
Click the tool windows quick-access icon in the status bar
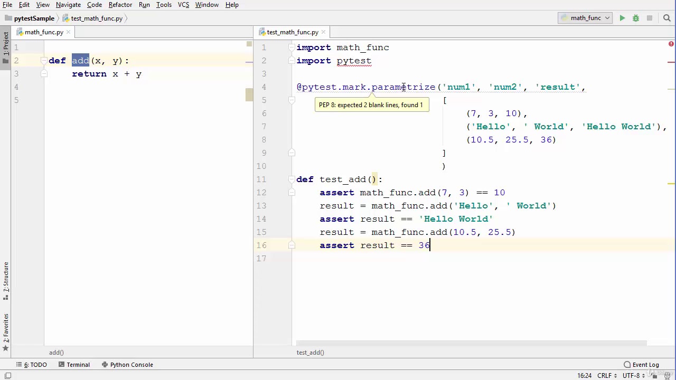(x=8, y=376)
